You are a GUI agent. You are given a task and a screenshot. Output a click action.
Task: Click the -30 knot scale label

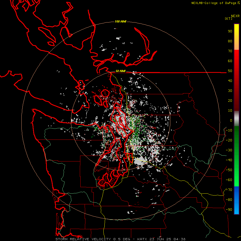229,150
